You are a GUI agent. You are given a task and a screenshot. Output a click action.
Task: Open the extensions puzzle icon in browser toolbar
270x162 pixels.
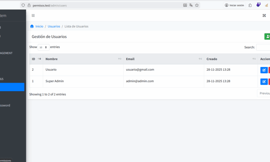(x=250, y=5)
